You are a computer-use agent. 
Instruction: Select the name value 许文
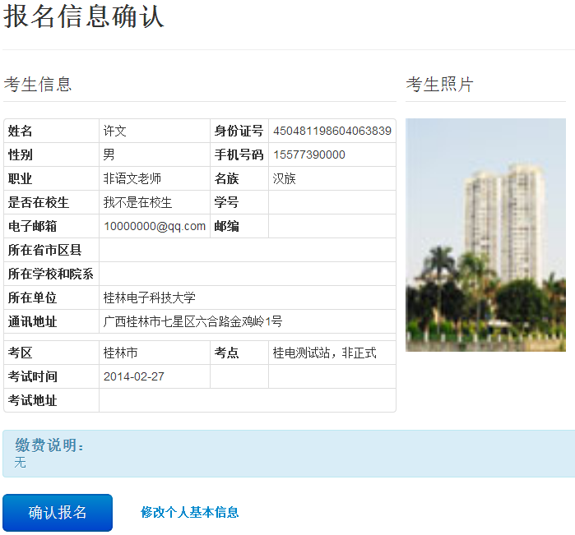pyautogui.click(x=115, y=131)
